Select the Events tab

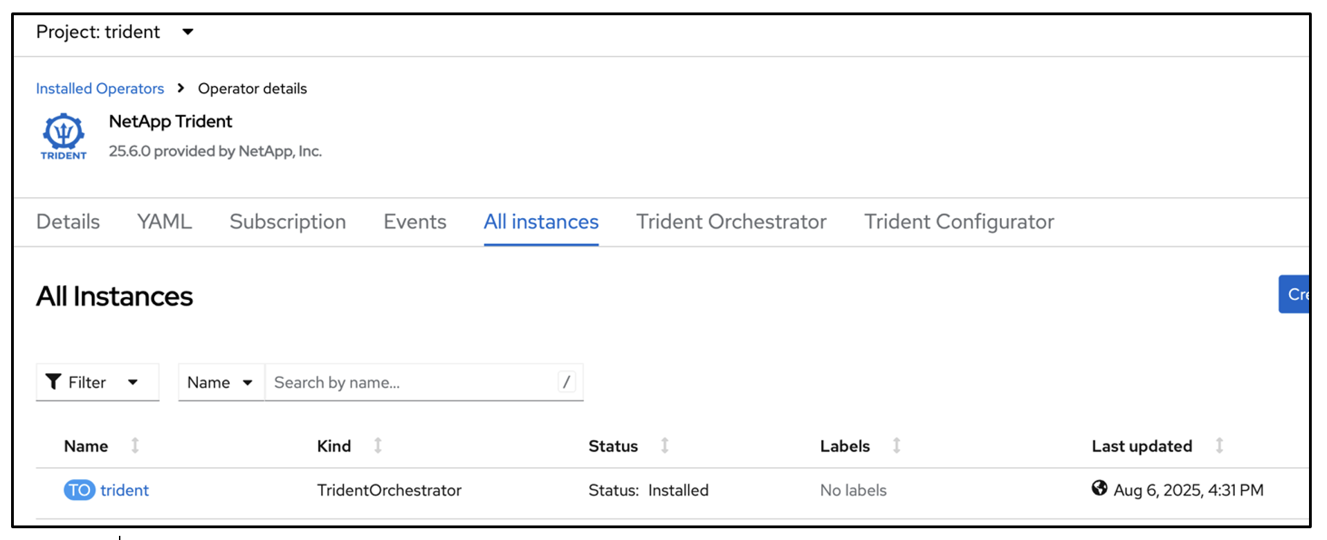coord(414,222)
